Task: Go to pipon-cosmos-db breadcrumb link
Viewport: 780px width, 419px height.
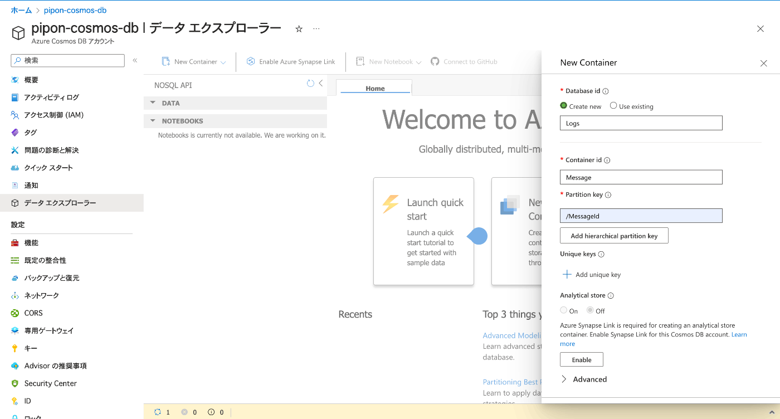Action: pyautogui.click(x=75, y=11)
